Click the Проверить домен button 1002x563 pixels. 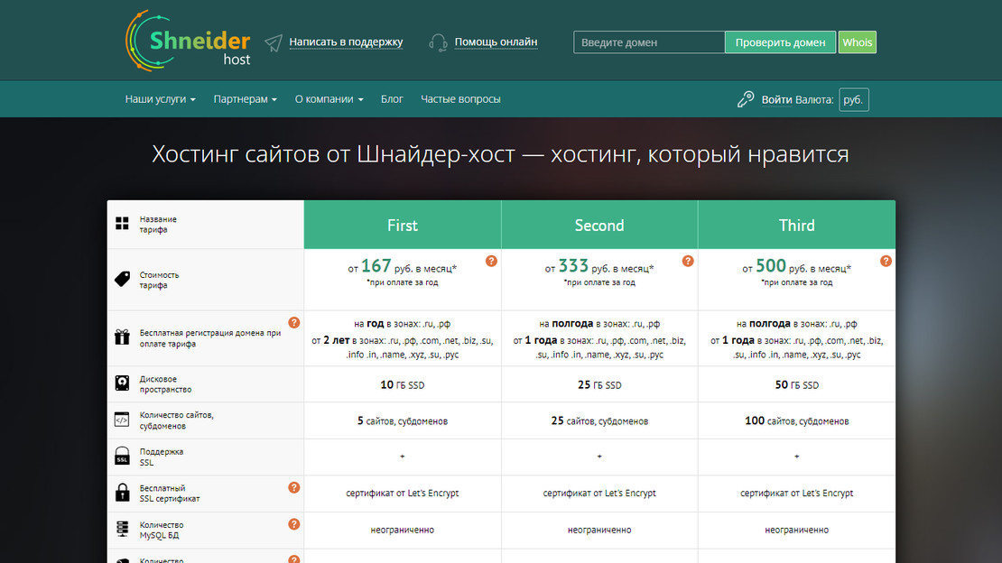point(780,42)
